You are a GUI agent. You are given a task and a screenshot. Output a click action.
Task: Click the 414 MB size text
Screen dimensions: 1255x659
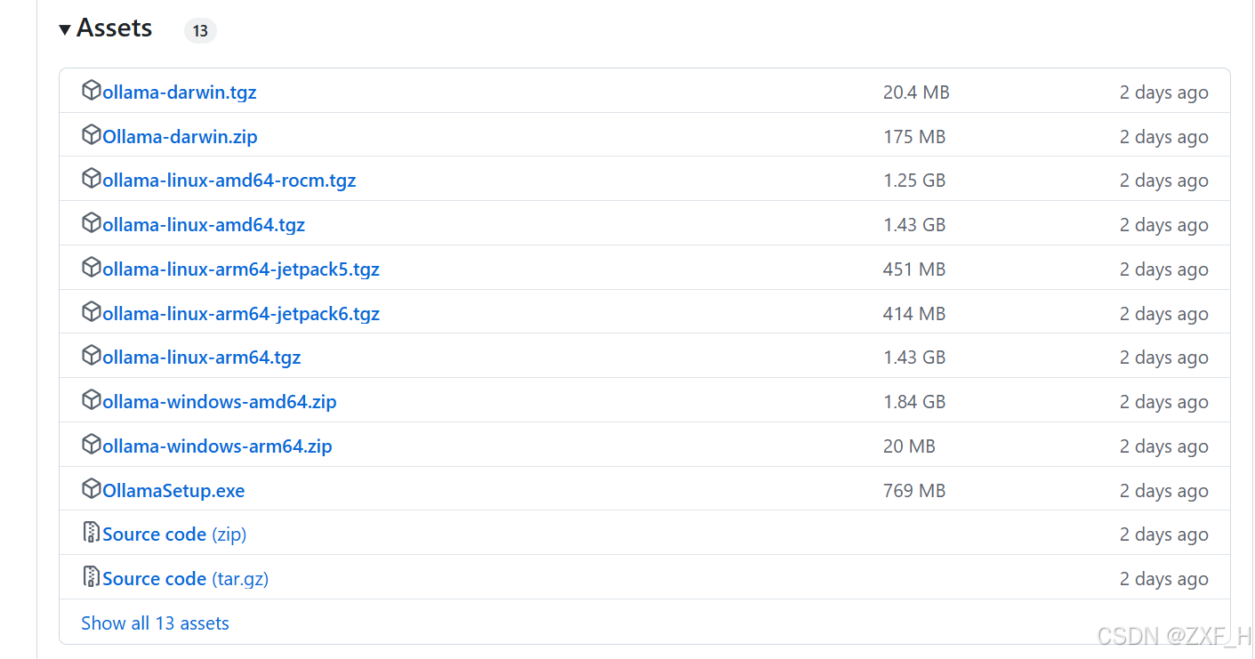point(914,314)
